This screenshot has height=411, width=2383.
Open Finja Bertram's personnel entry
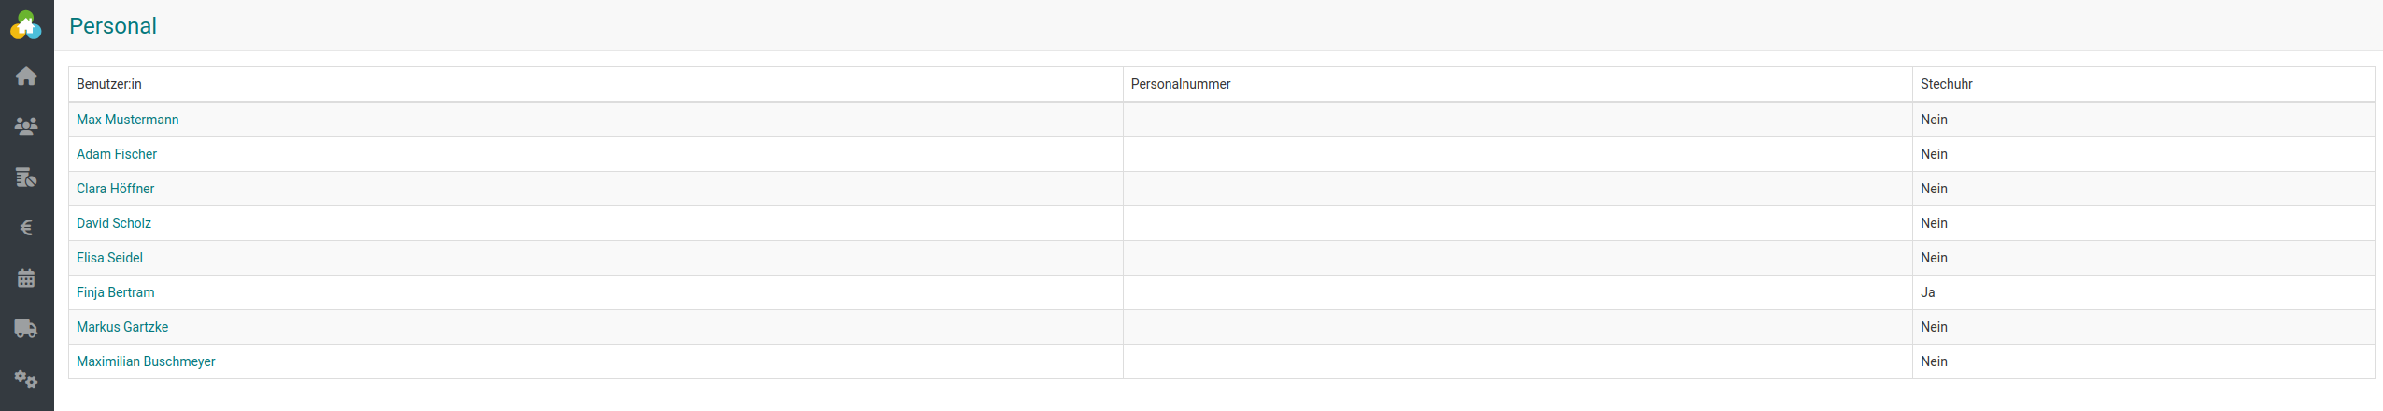[x=116, y=292]
